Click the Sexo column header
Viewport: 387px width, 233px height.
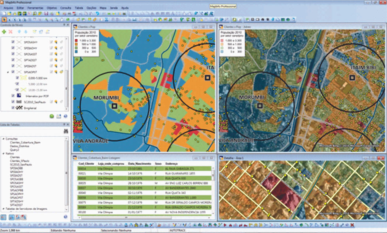pyautogui.click(x=158, y=163)
